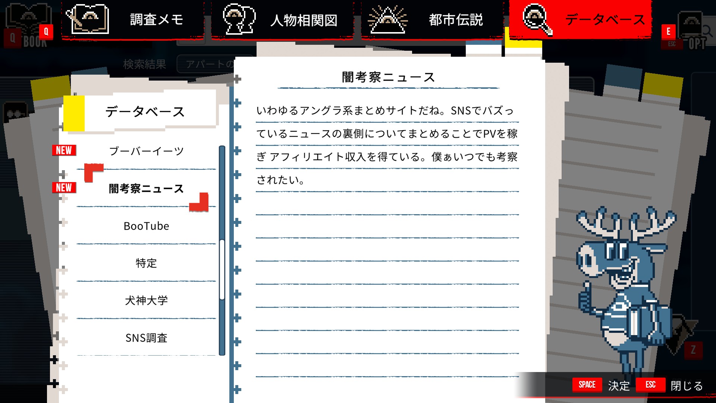
Task: Click the database list scrollbar thumb
Action: coord(222,269)
